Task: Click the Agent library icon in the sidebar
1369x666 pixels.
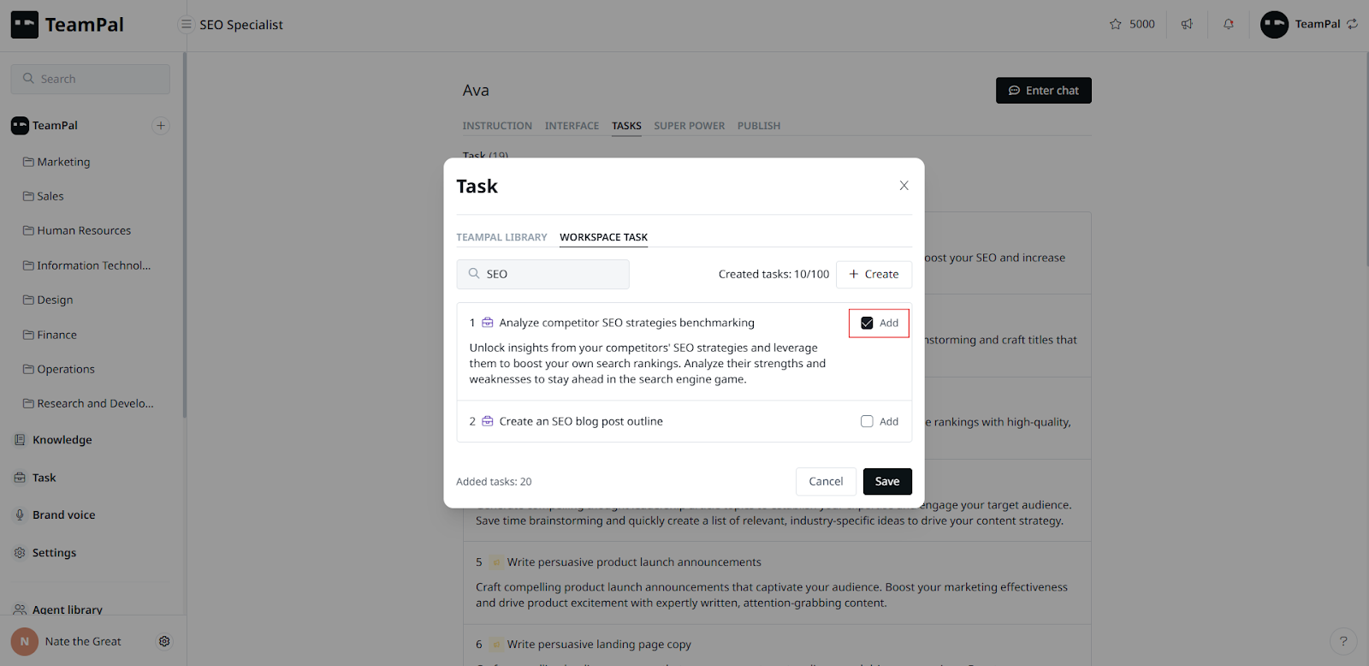Action: [20, 610]
